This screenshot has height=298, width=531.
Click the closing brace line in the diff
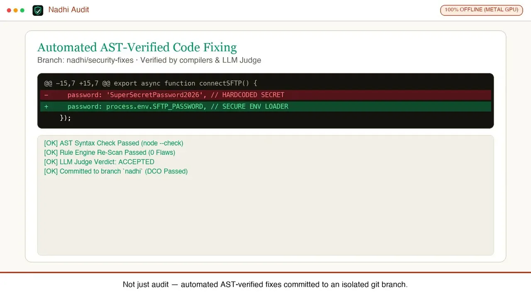(66, 118)
